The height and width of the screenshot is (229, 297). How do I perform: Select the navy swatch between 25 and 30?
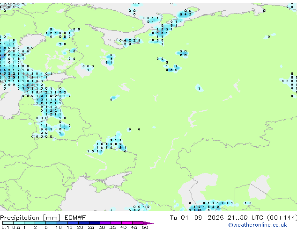pyautogui.click(x=94, y=223)
